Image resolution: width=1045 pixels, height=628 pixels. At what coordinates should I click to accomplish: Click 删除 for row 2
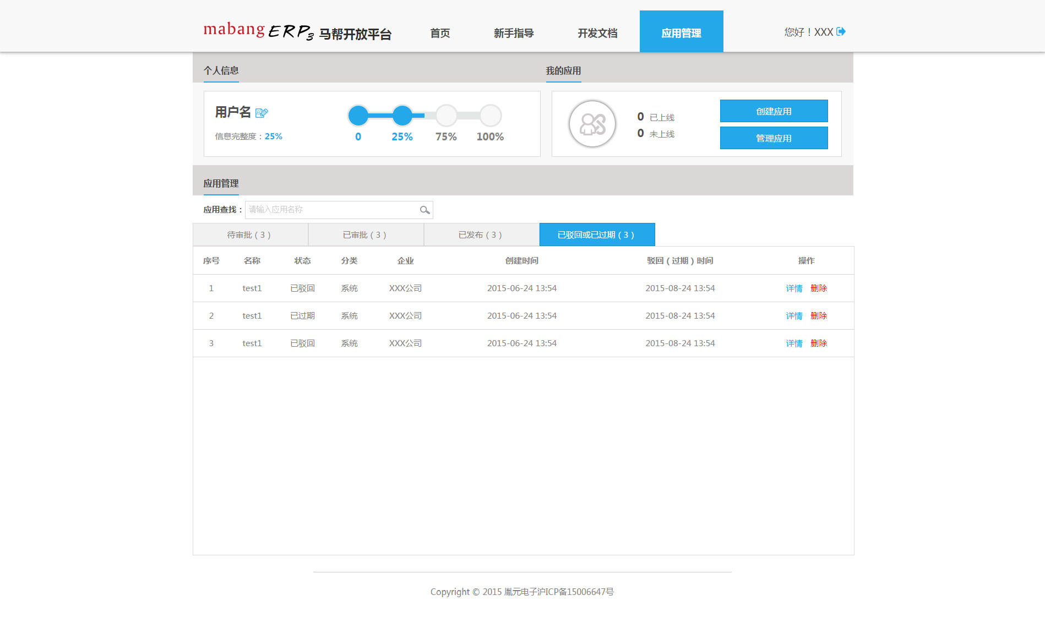[x=819, y=316]
